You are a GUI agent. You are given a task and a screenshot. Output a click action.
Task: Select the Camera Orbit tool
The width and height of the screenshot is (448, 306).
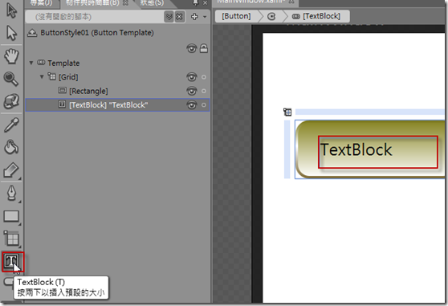11,101
